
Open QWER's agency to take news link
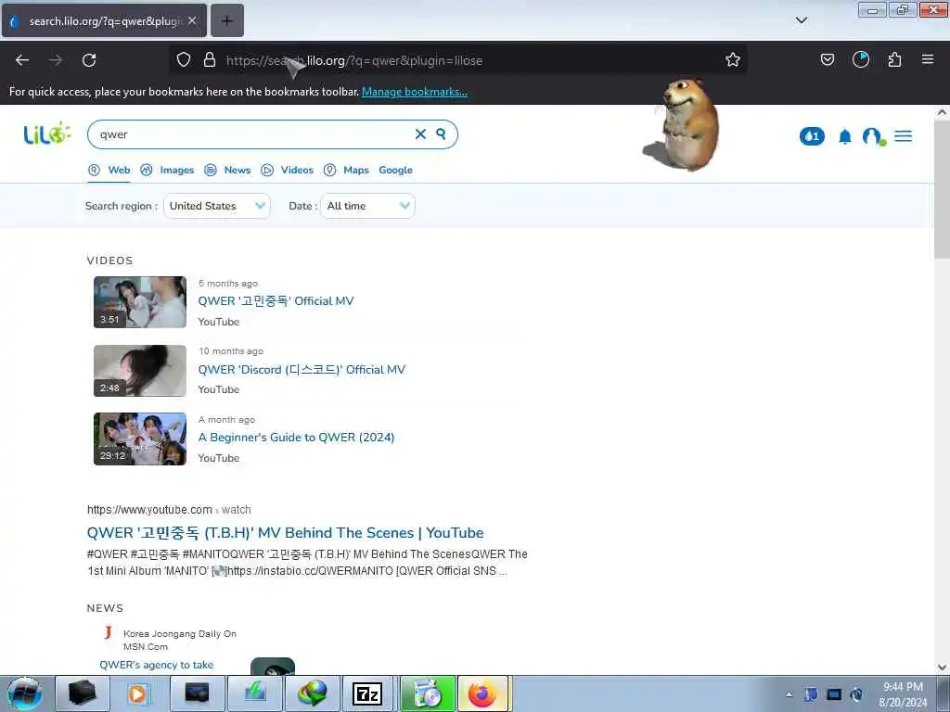156,665
